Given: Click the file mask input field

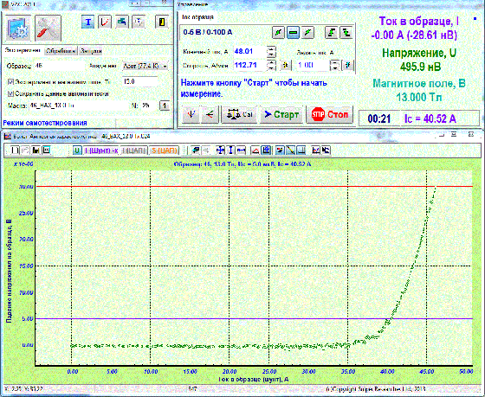Looking at the screenshot, I should 79,106.
